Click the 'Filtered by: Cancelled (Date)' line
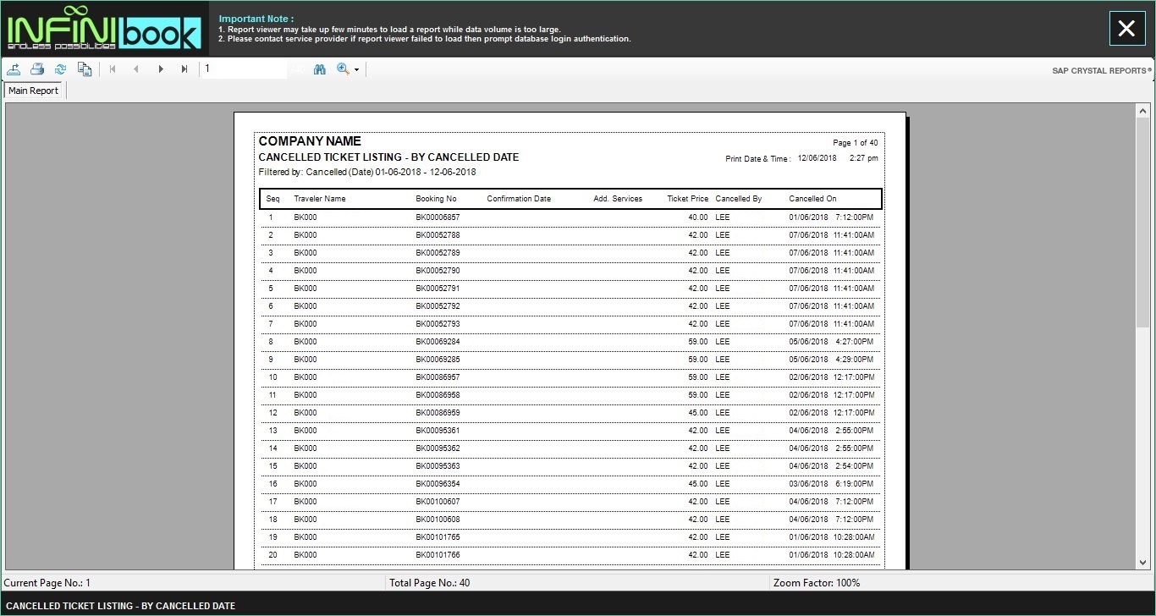 (x=367, y=172)
